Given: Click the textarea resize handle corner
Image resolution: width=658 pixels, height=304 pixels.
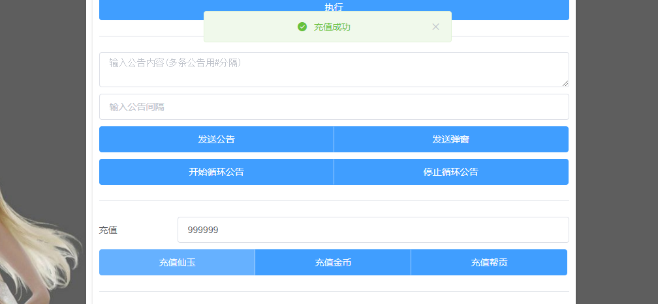Looking at the screenshot, I should tap(565, 83).
